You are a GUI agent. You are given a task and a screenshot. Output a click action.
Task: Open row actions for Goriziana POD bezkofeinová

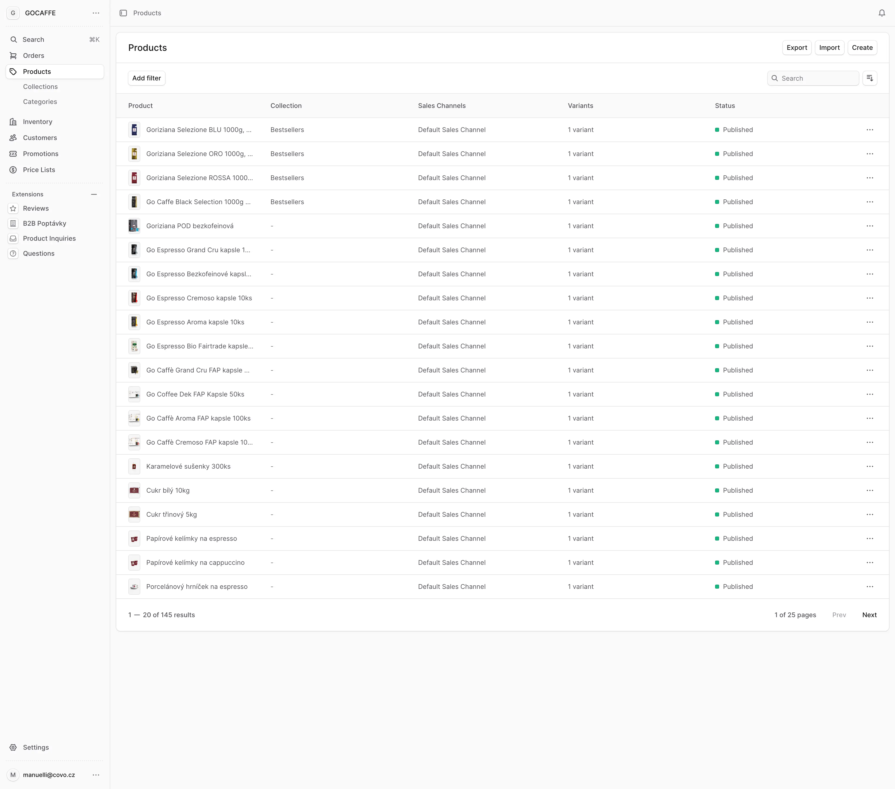[870, 226]
